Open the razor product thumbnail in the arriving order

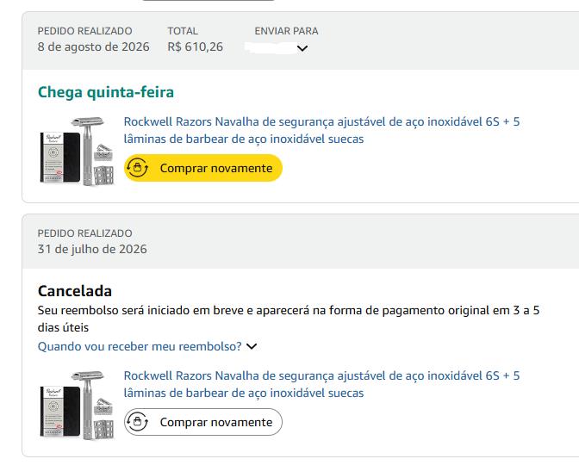78,152
